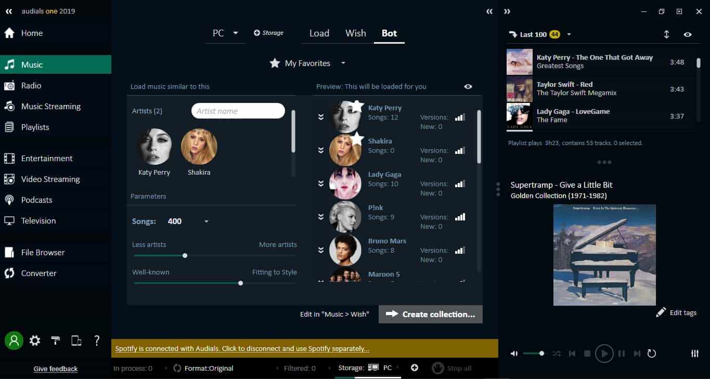710x379 pixels.
Task: Open the Radio section
Action: (x=56, y=85)
